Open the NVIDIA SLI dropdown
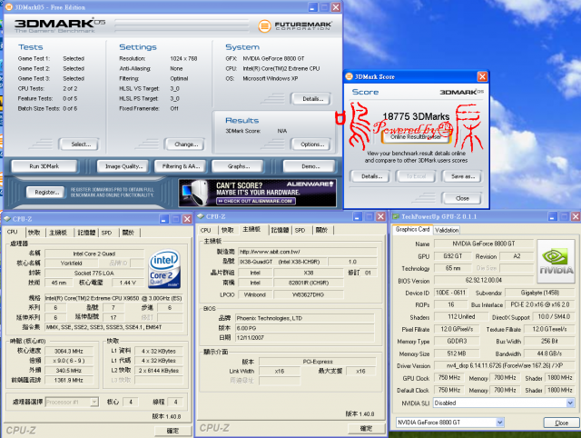 [570, 403]
